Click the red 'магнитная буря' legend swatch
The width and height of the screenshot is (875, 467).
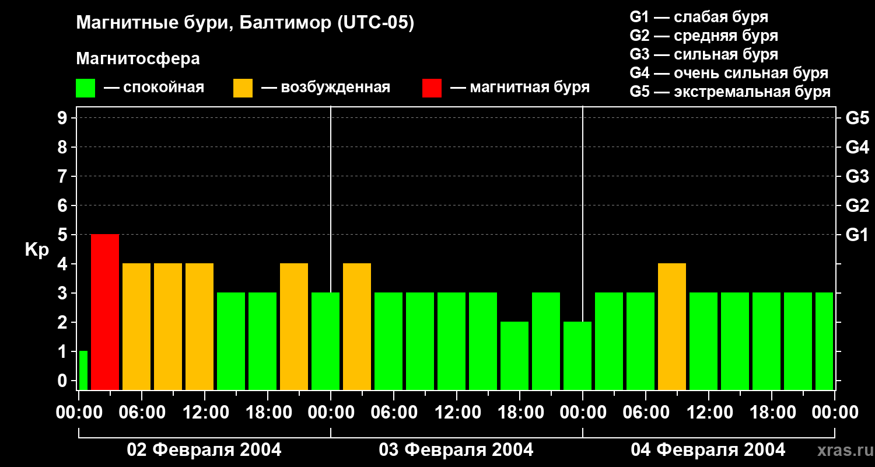pyautogui.click(x=432, y=88)
